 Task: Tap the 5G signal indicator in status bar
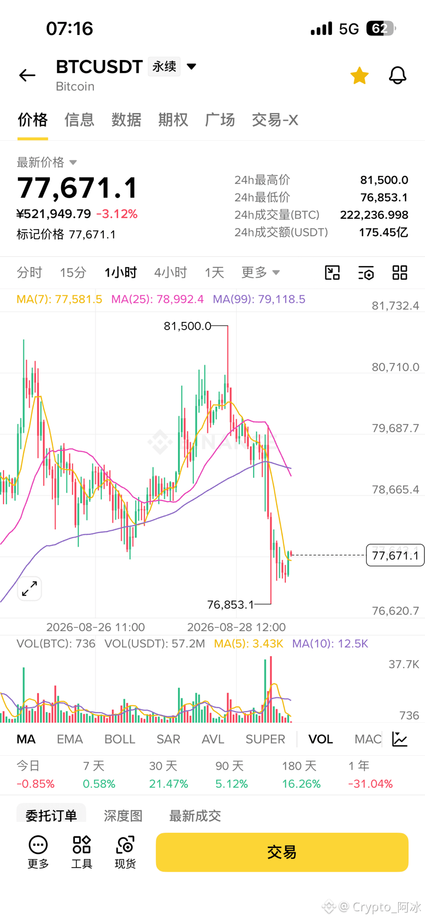tap(349, 29)
